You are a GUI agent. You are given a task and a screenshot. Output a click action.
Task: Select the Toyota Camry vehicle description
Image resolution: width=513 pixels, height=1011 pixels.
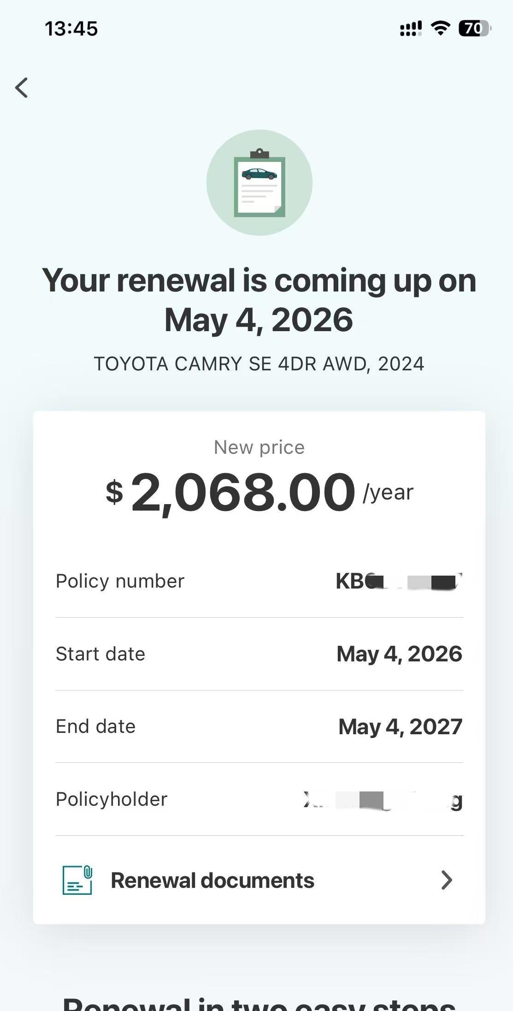[259, 364]
